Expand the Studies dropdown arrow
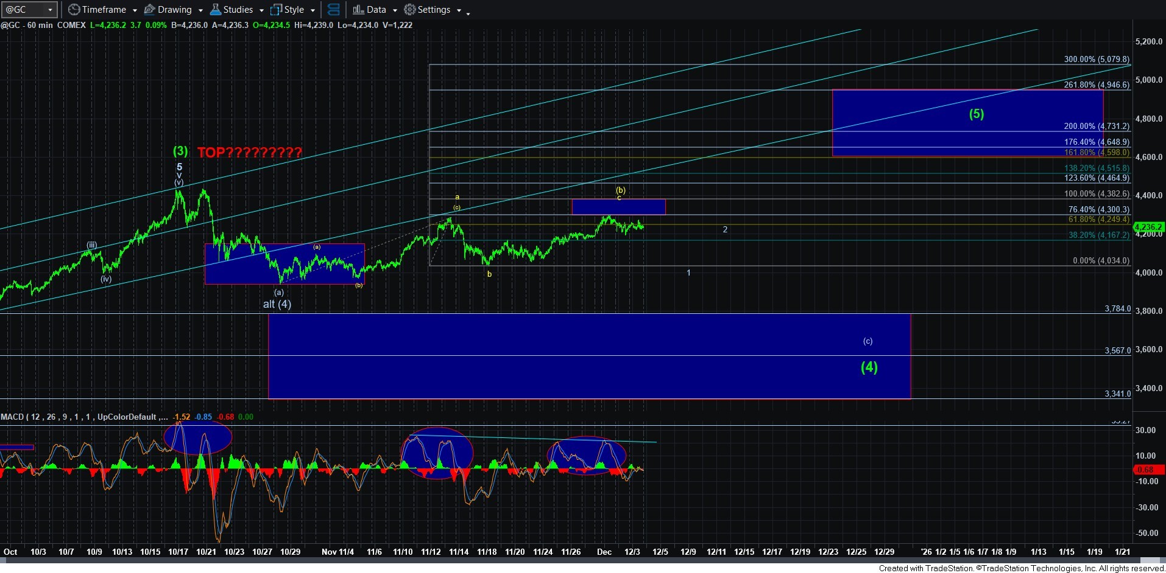1166x573 pixels. pyautogui.click(x=261, y=10)
